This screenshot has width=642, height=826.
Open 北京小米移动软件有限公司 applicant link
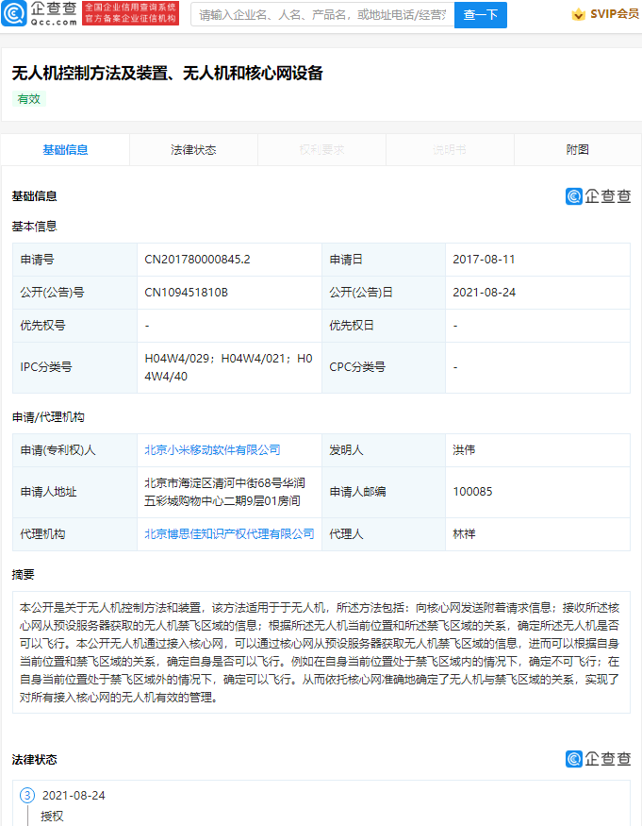click(212, 450)
